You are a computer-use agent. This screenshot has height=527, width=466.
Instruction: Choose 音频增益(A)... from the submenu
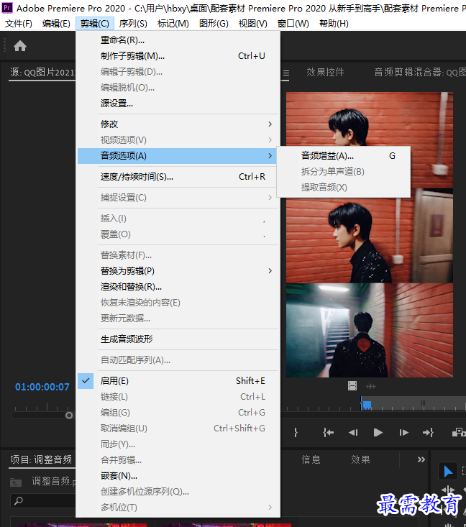343,155
